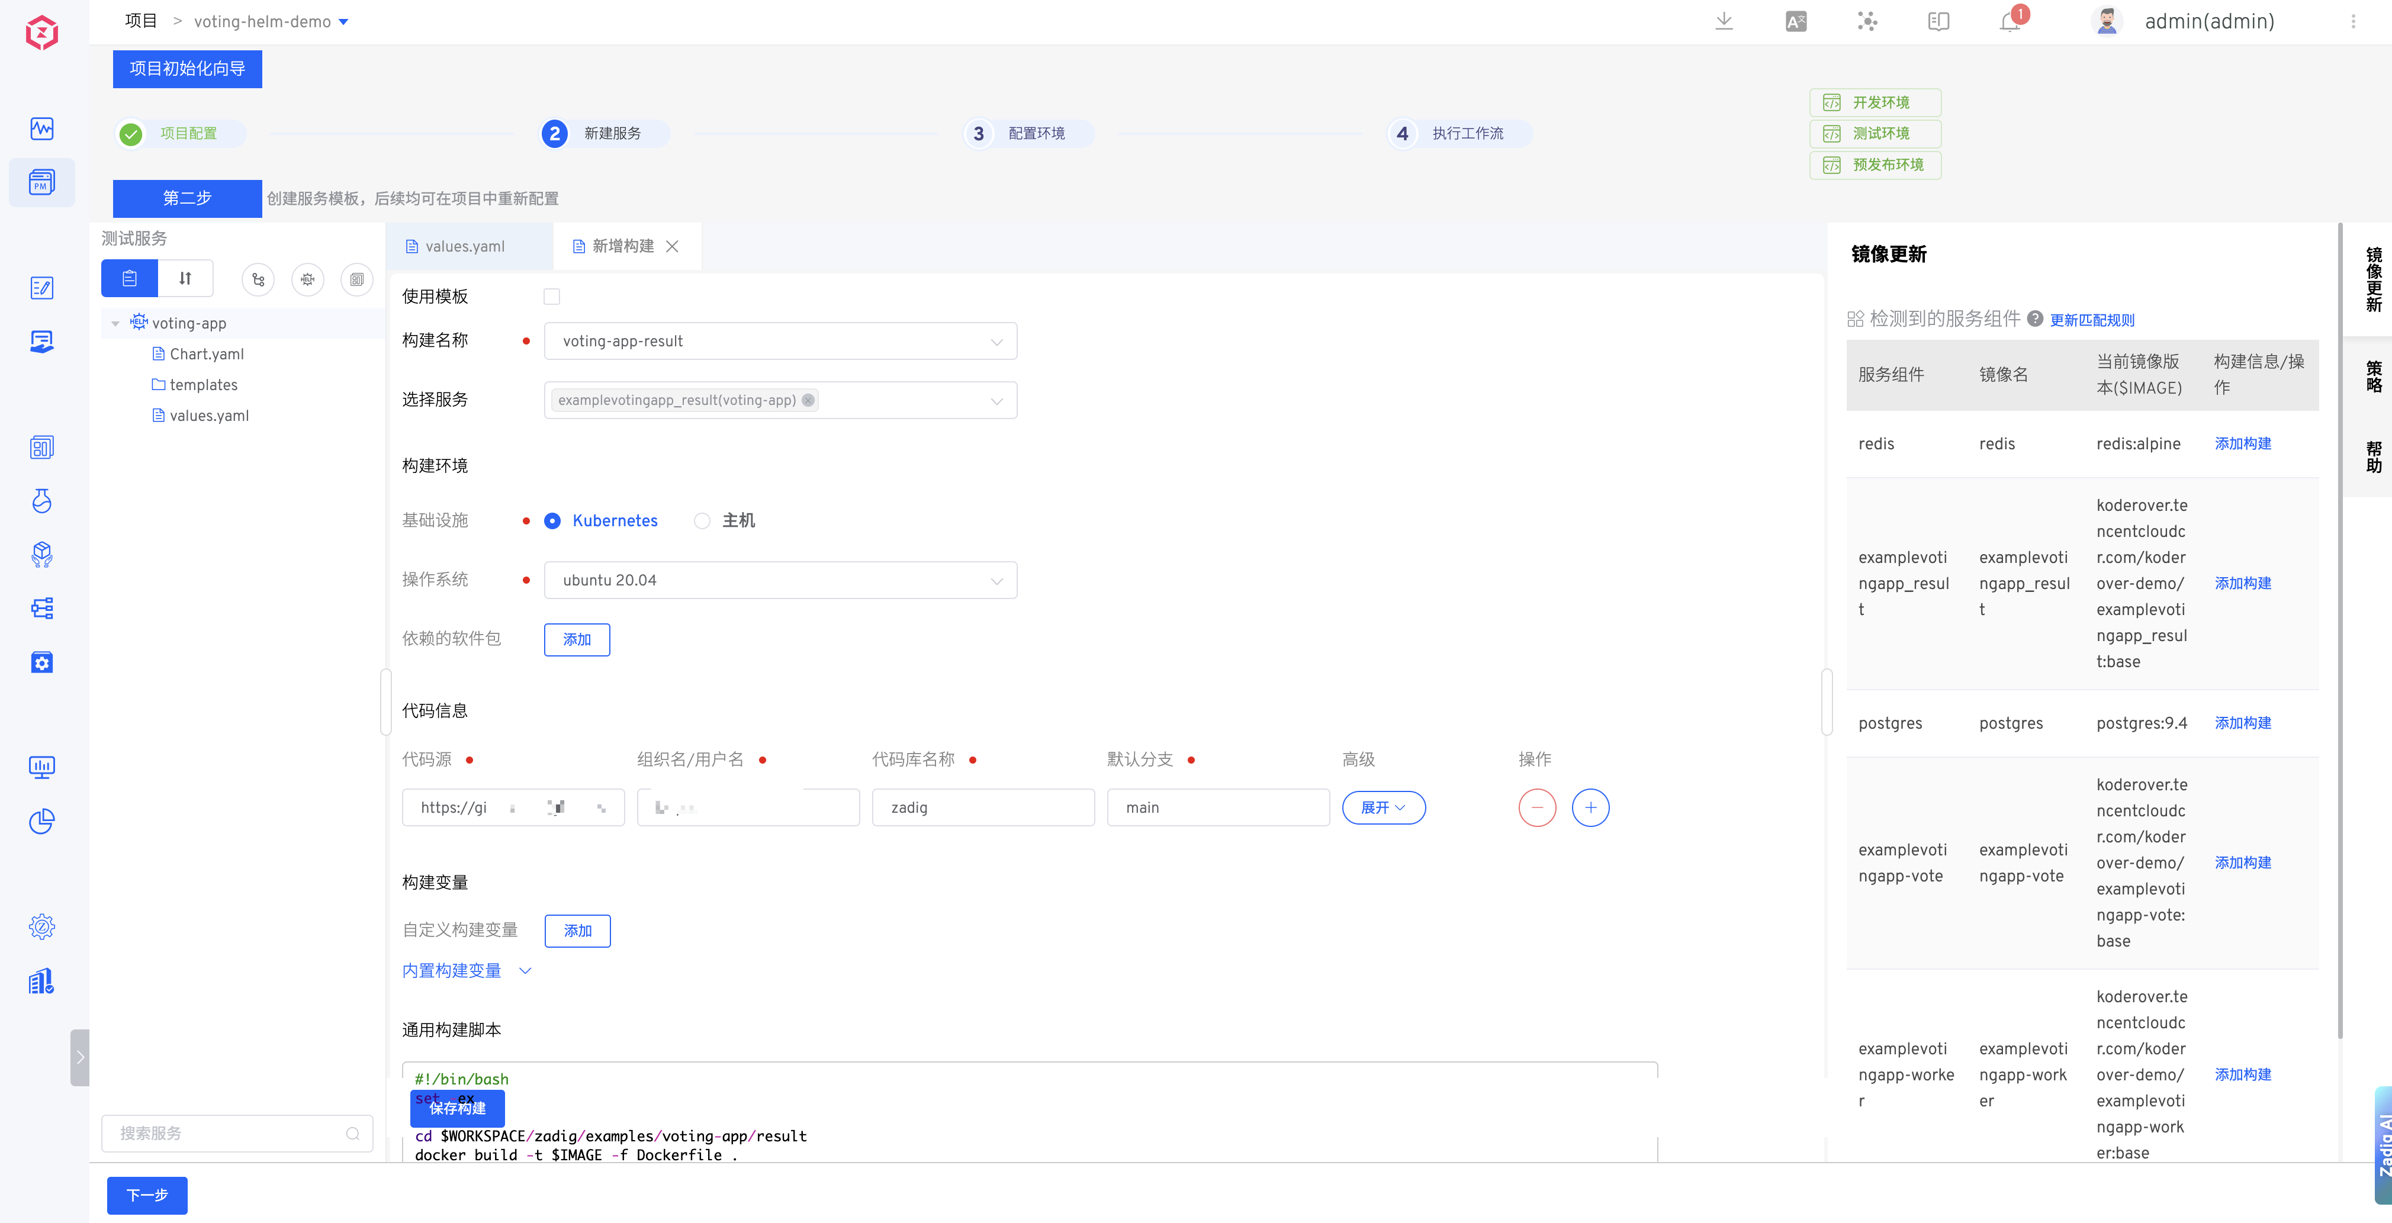Open the voting-helm-demo project dropdown
The height and width of the screenshot is (1223, 2392).
tap(270, 21)
